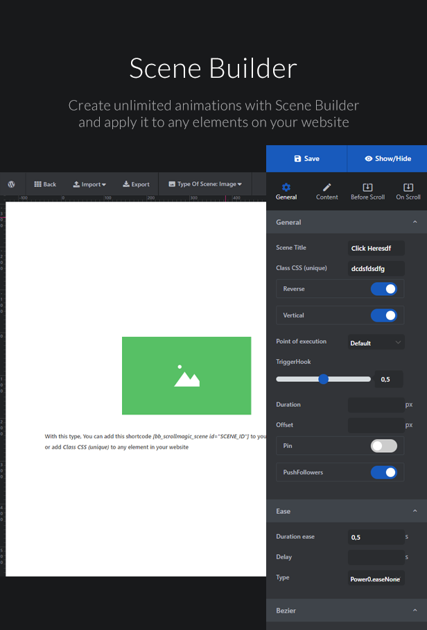Click the Export download icon
427x630 pixels.
coord(126,184)
